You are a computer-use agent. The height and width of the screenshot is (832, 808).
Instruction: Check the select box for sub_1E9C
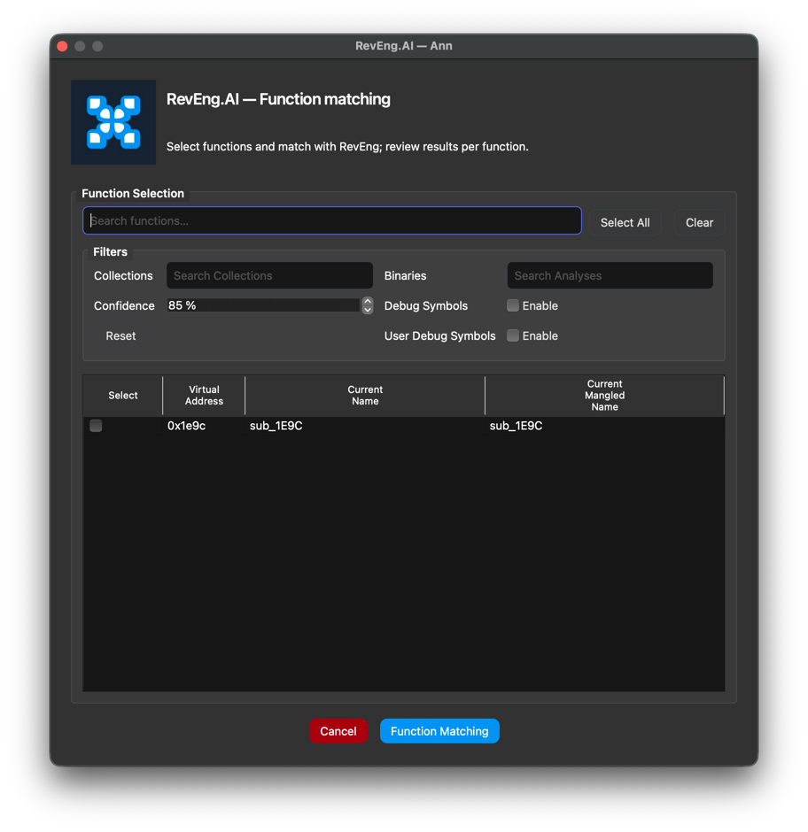96,426
